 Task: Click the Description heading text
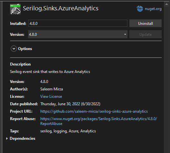tap(20, 64)
